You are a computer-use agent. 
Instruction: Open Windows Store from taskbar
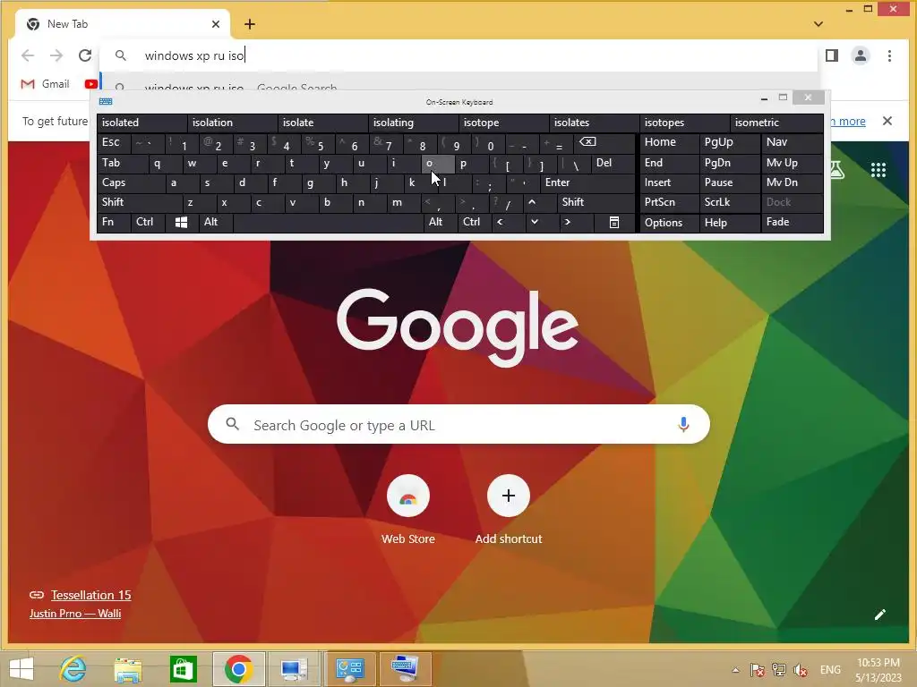(183, 669)
